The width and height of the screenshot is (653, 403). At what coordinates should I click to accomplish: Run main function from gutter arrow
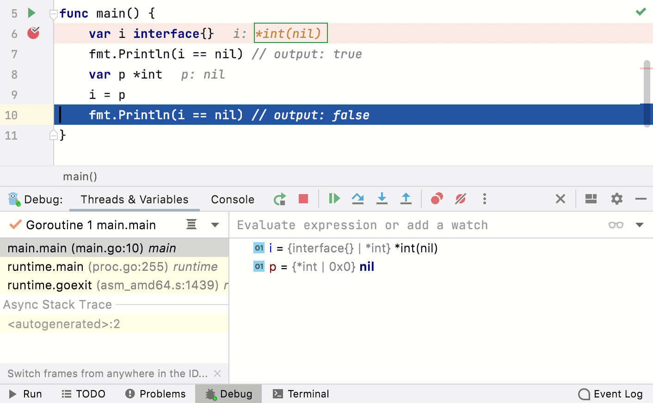(31, 13)
